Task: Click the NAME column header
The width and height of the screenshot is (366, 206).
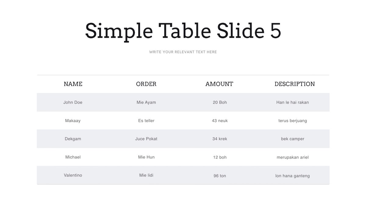Action: tap(73, 84)
